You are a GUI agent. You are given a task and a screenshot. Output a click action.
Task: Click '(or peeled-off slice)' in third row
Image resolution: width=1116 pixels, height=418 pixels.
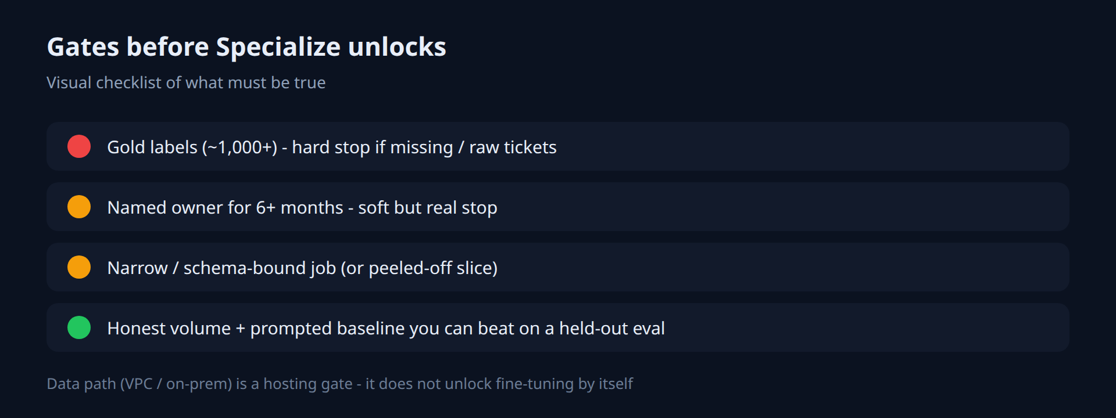pos(419,268)
